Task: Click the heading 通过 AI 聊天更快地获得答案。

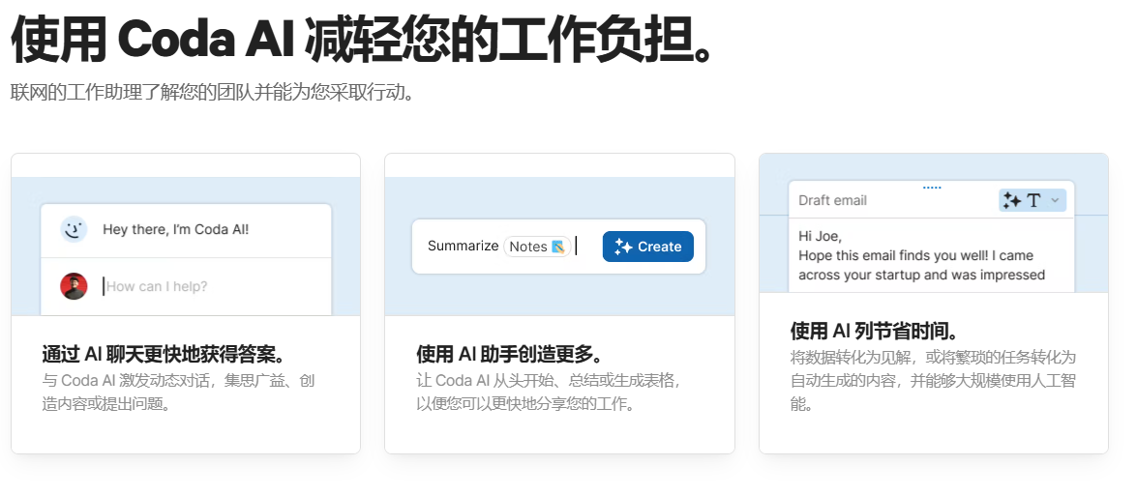Action: pos(164,355)
